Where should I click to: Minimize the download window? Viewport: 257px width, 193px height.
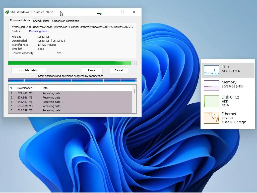pos(111,12)
